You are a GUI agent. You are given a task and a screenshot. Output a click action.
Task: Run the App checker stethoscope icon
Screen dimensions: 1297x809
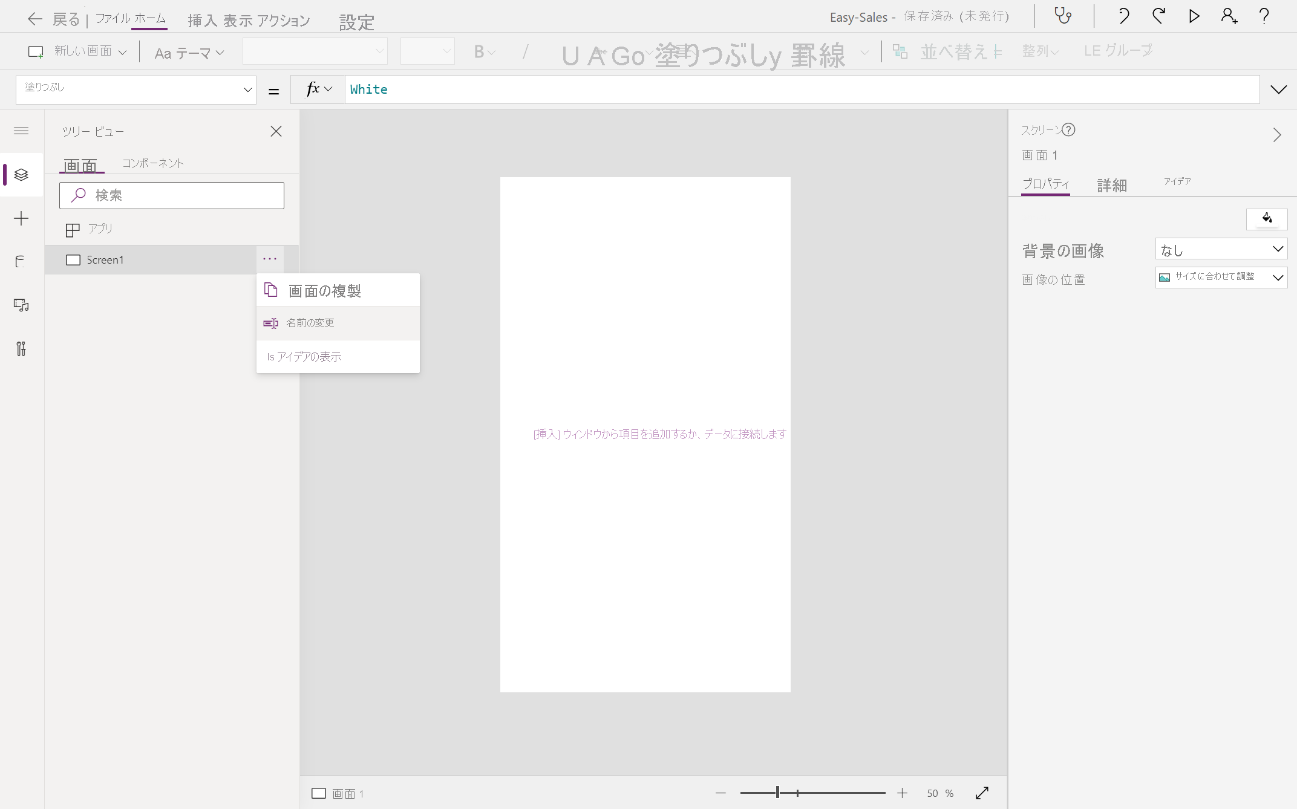(x=1063, y=16)
